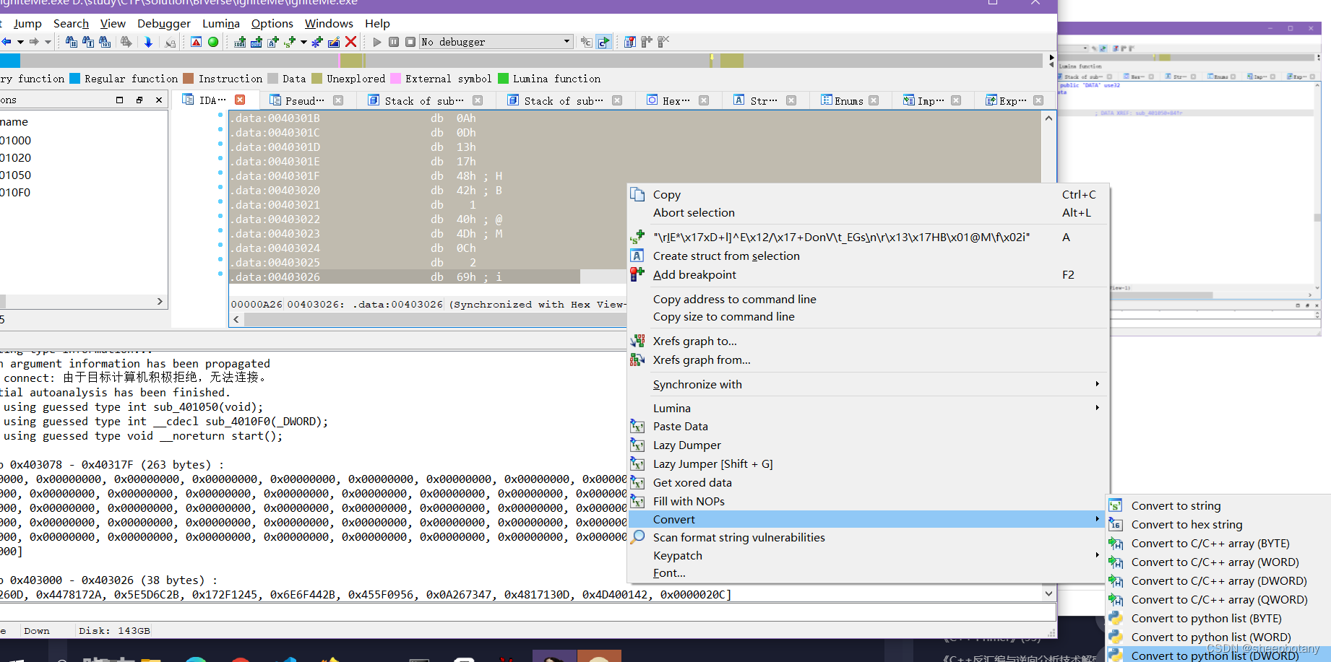
Task: Open the string type dropdown arrow
Action: click(303, 42)
